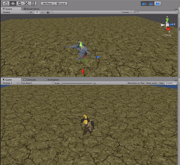
Task: Open the Scene view Gizmos dropdown
Action: (x=126, y=12)
